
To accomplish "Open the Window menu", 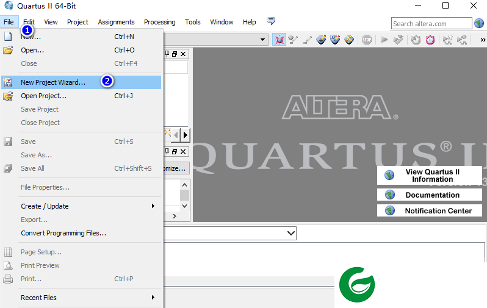I will [x=222, y=22].
